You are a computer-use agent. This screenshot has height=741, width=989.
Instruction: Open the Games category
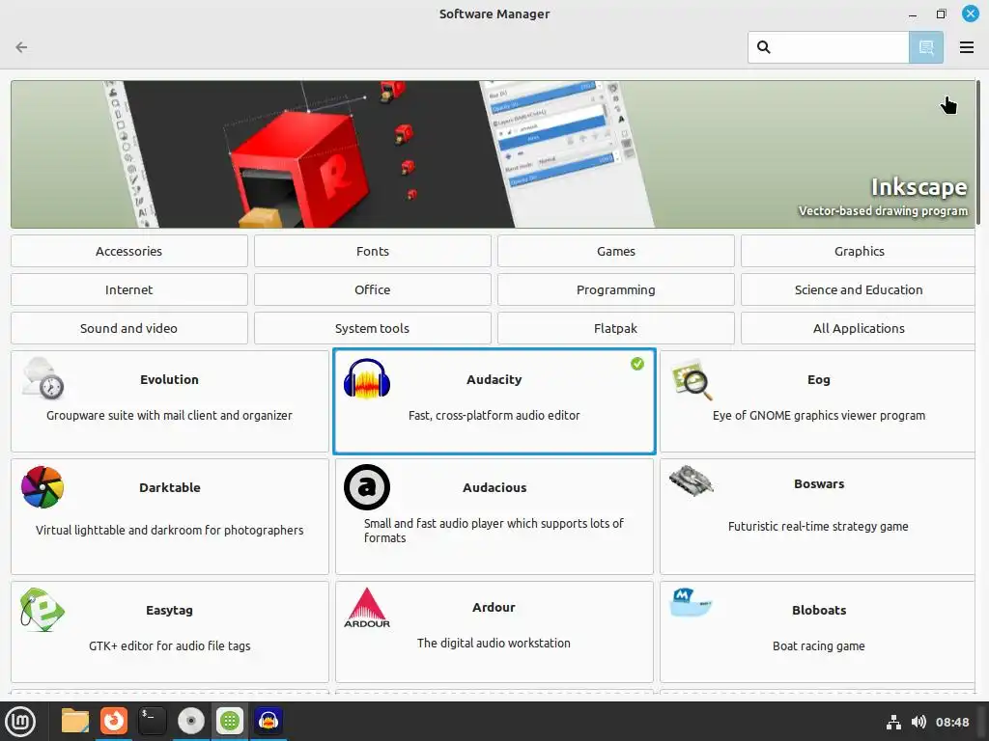pyautogui.click(x=615, y=251)
